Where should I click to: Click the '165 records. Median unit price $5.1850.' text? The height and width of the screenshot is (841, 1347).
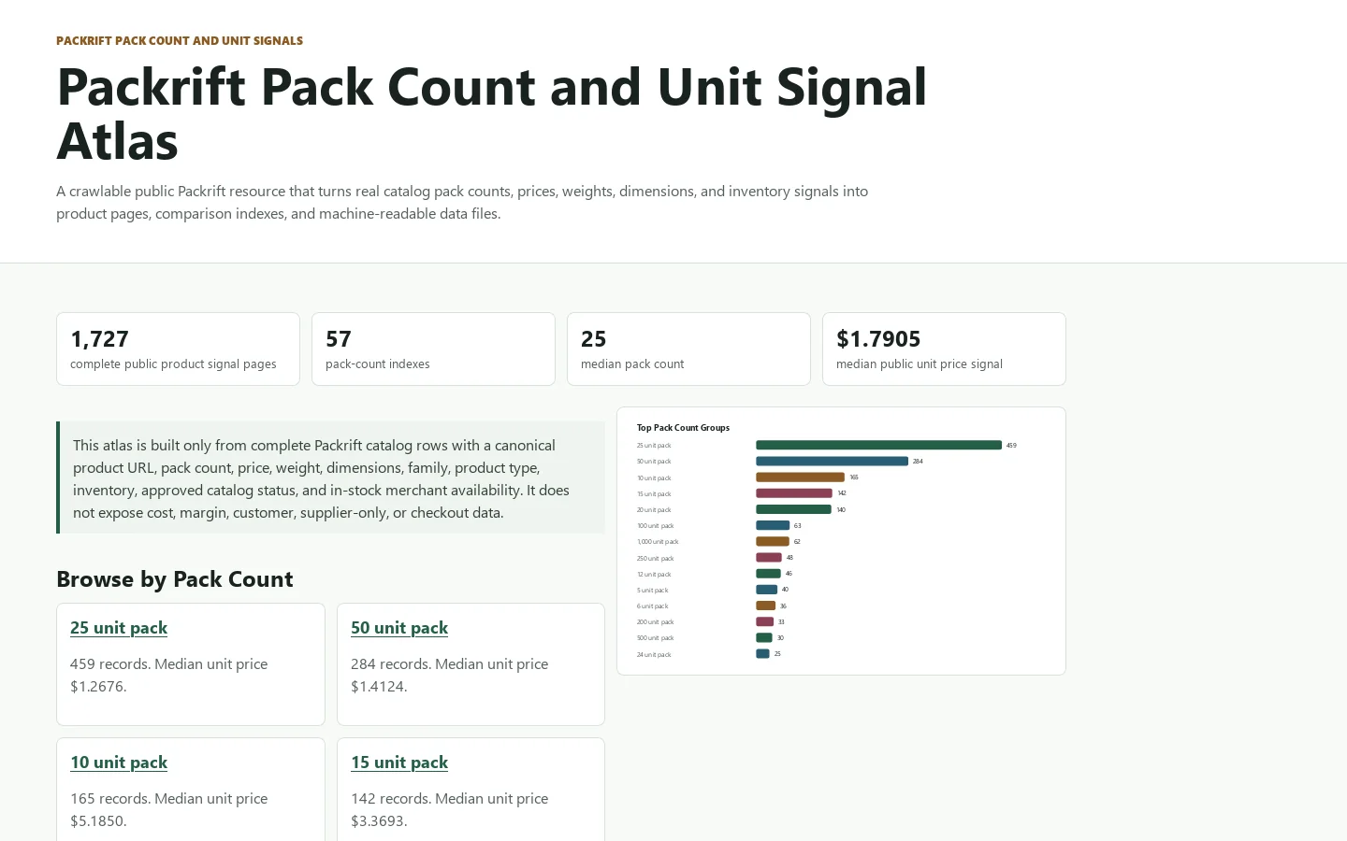click(x=168, y=809)
